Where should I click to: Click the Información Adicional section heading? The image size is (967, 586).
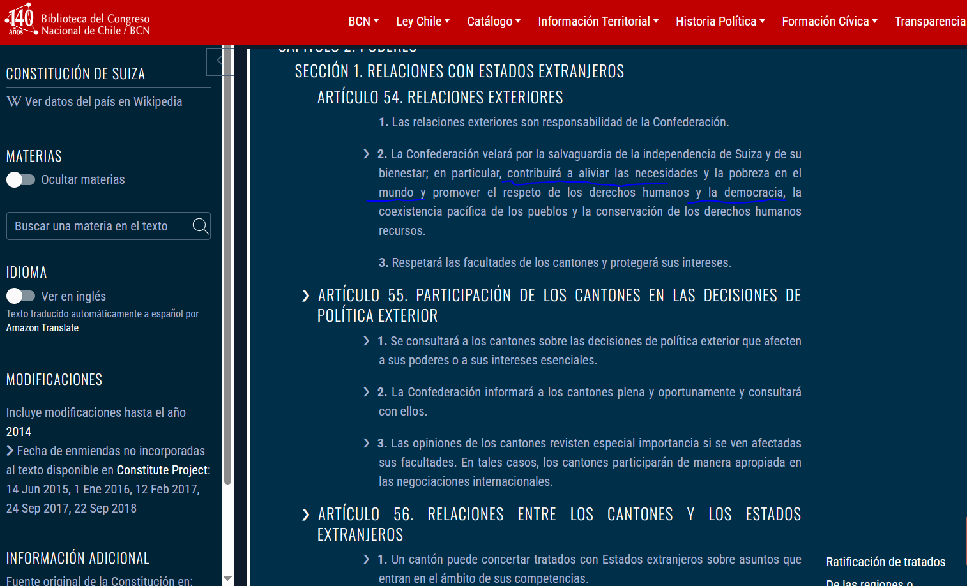point(78,558)
